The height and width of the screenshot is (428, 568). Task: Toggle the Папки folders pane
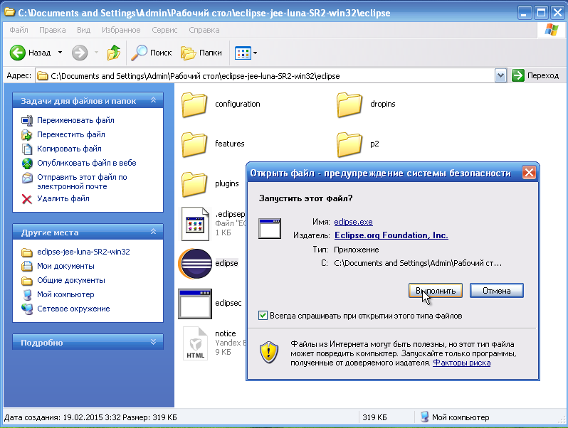[201, 53]
